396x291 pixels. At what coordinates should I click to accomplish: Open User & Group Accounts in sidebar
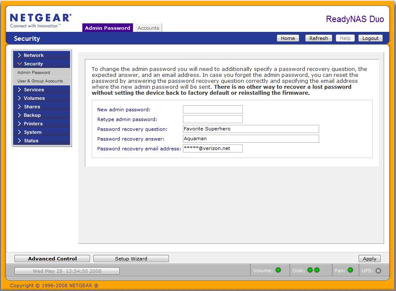42,81
